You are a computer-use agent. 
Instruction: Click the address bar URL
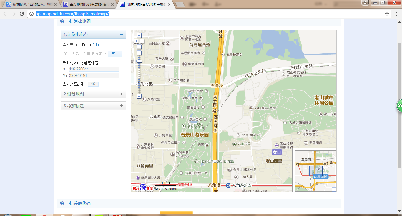pos(72,14)
